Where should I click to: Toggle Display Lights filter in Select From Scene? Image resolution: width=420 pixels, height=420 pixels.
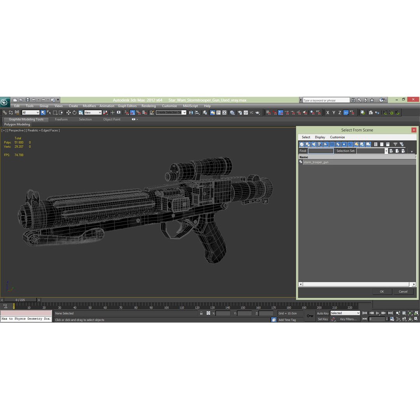point(314,144)
